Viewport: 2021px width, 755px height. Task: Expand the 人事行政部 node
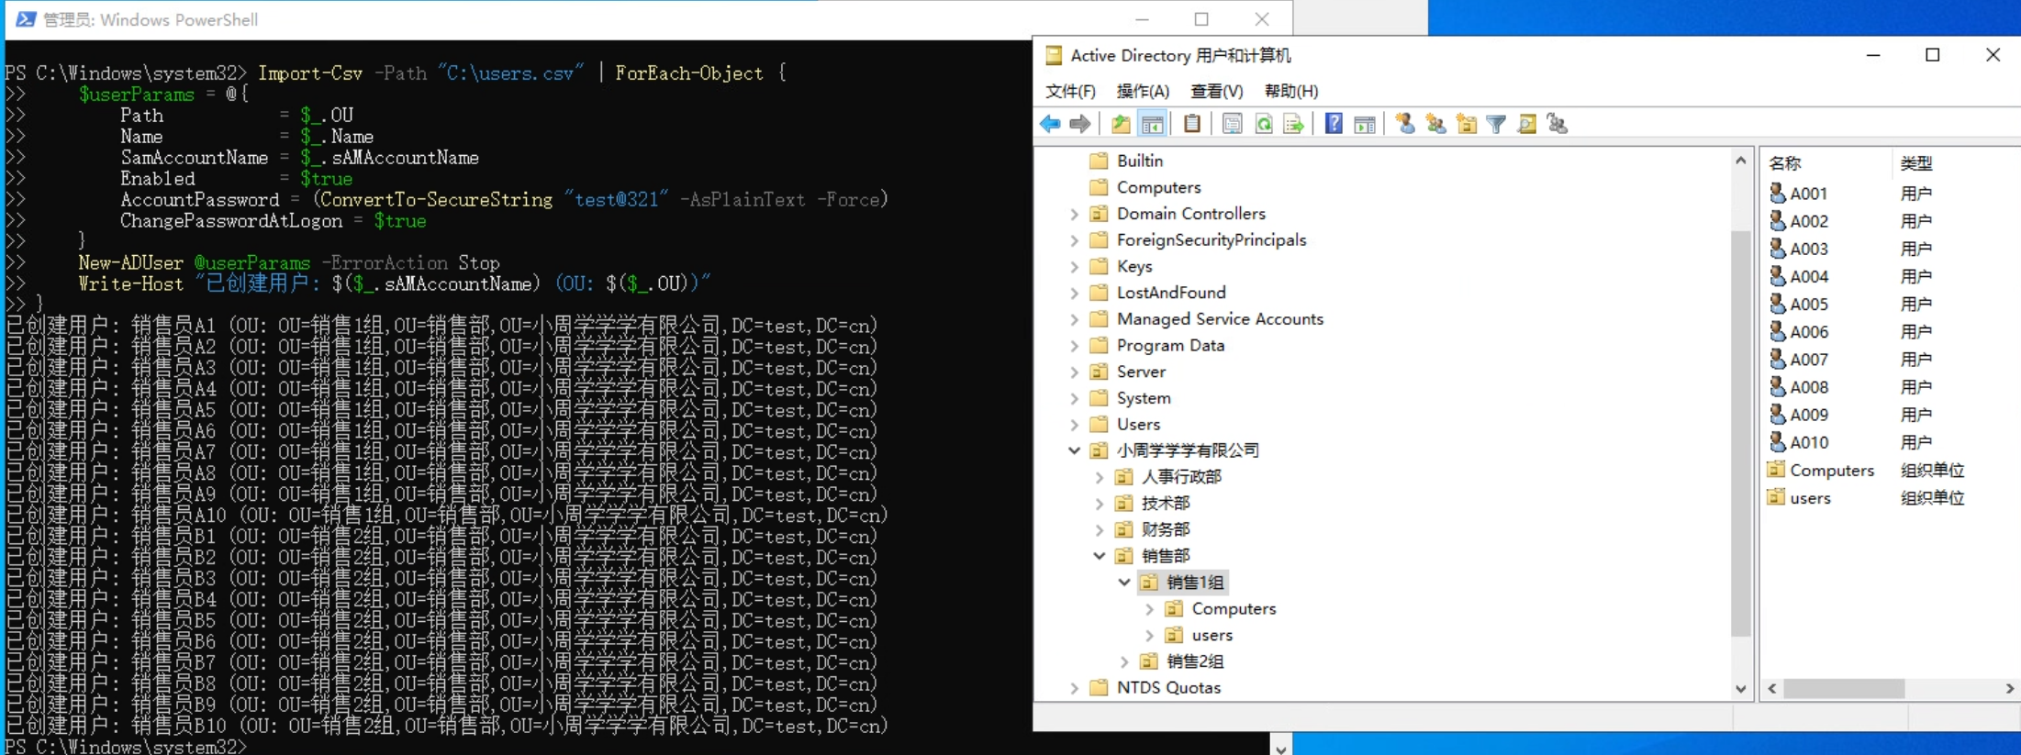(x=1100, y=477)
